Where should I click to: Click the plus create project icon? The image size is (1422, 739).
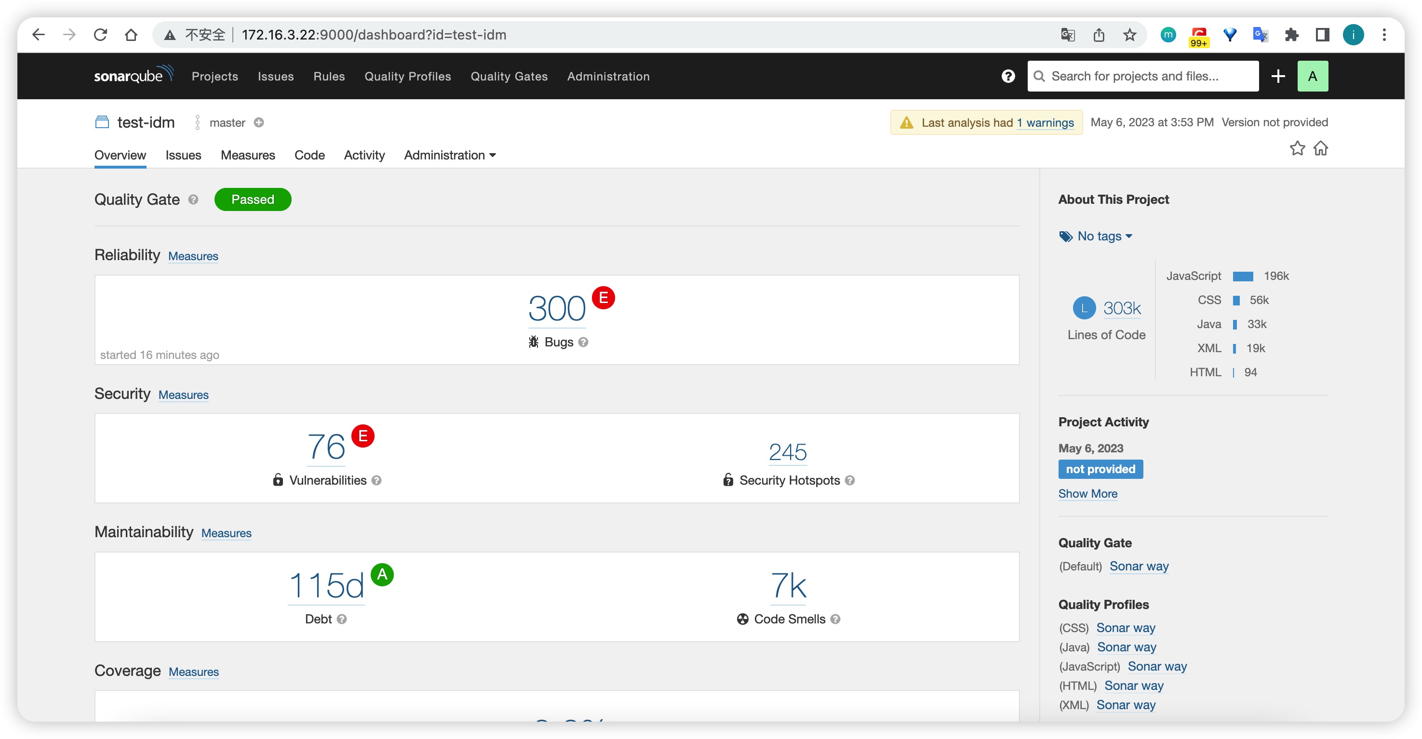[x=1278, y=76]
